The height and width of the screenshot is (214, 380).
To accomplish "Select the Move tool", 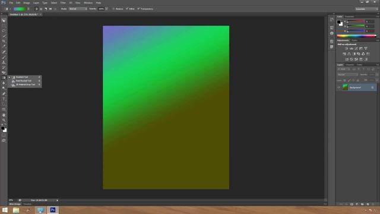I will point(4,21).
